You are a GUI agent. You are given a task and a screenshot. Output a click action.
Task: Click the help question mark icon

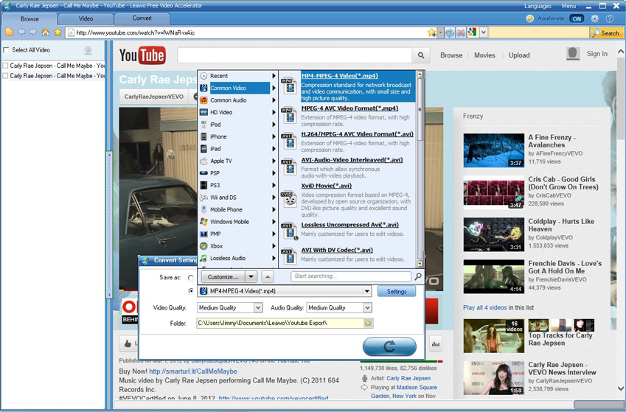pyautogui.click(x=610, y=18)
